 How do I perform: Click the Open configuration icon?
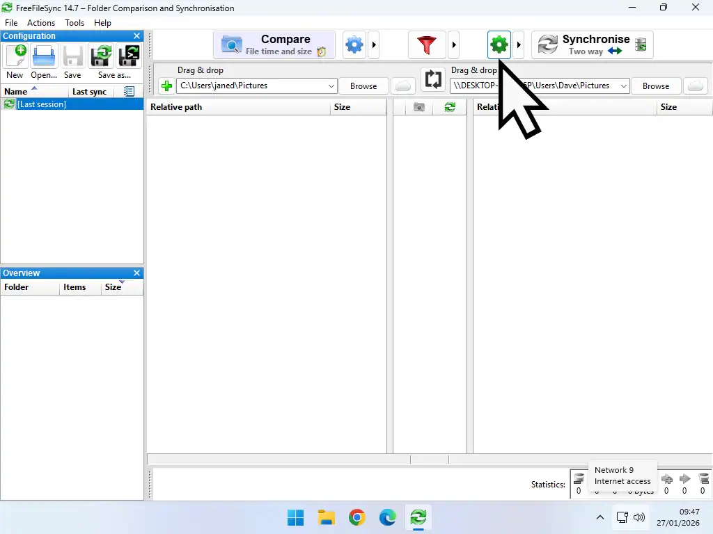click(44, 56)
